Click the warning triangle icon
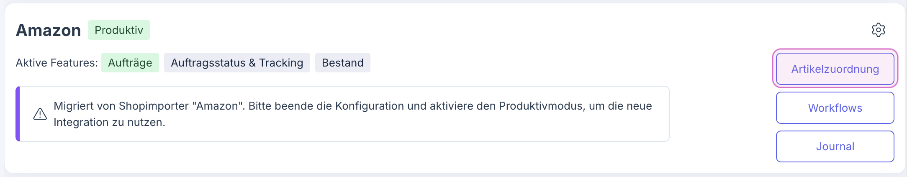This screenshot has width=907, height=177. 40,114
